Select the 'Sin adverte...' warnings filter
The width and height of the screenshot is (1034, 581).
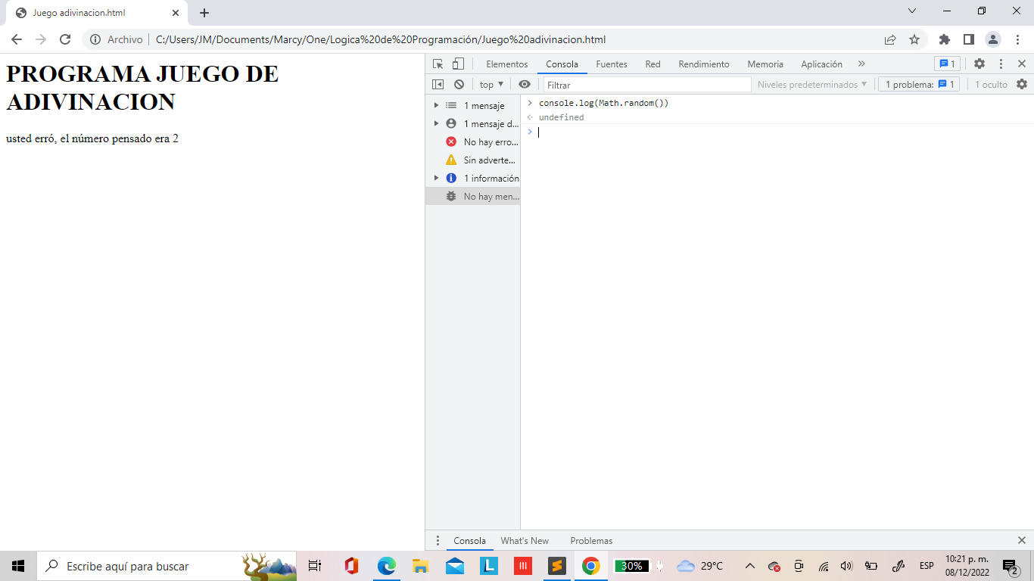tap(473, 160)
